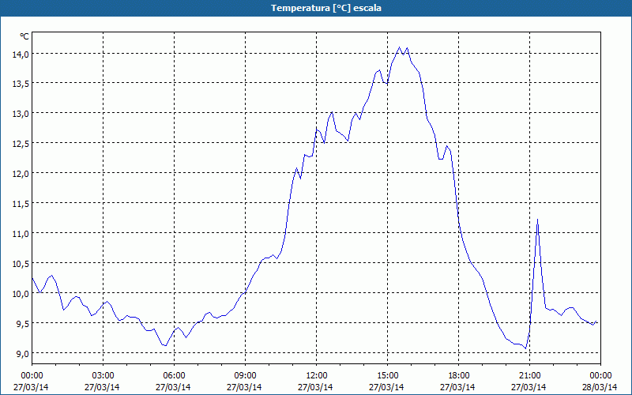Click the "Temperatura [°C] escala" title
632x395 pixels.
326,8
